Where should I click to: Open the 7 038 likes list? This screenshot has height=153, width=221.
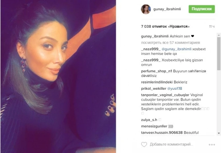(165, 26)
